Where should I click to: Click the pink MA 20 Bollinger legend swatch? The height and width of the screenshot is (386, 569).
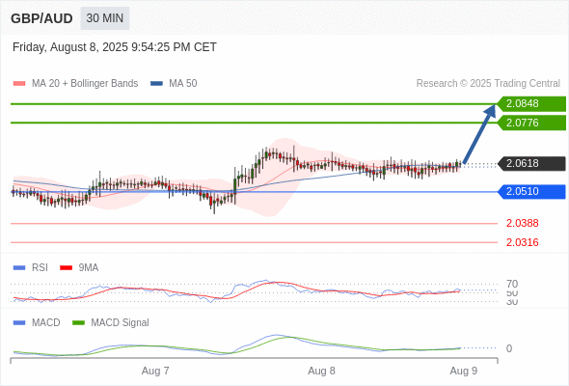(x=19, y=84)
